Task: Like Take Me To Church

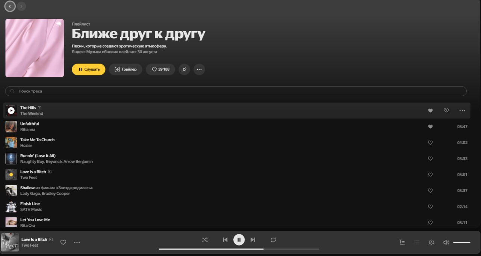Action: [430, 143]
